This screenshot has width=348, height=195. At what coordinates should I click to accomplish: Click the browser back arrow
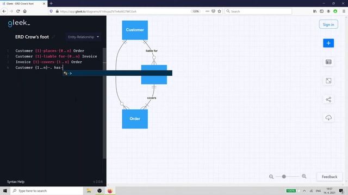click(4, 11)
